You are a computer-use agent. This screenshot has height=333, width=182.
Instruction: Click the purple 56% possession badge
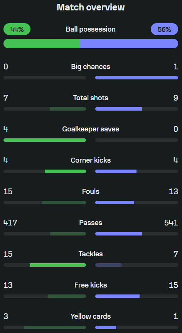[164, 29]
